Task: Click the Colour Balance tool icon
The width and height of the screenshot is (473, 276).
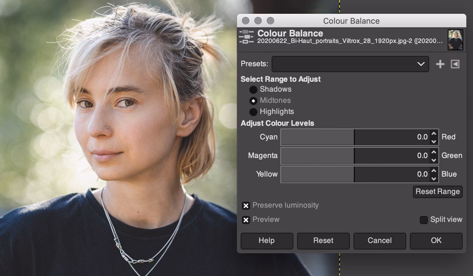Action: pyautogui.click(x=246, y=38)
